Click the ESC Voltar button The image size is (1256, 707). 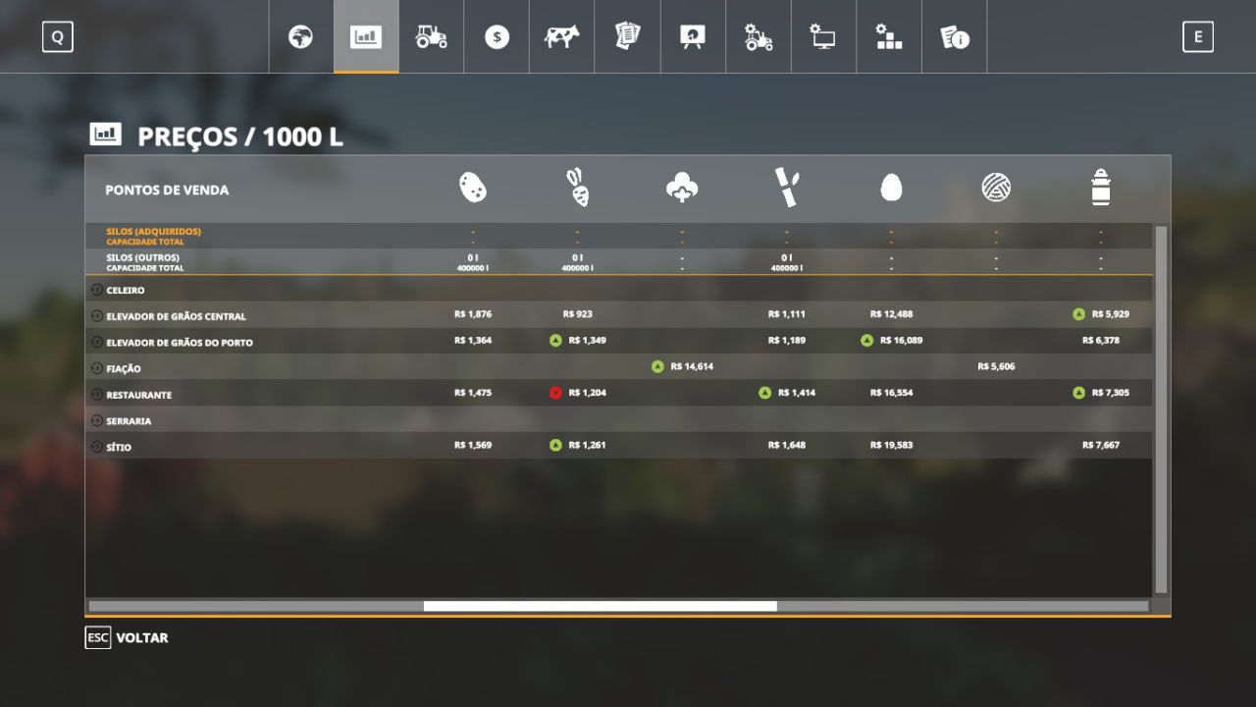127,637
